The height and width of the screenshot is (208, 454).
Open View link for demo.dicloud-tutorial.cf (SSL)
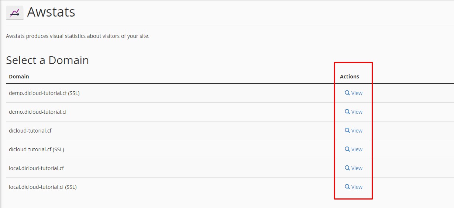(357, 93)
